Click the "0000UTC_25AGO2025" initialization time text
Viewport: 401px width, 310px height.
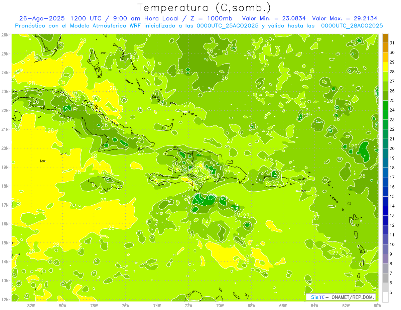[227, 26]
